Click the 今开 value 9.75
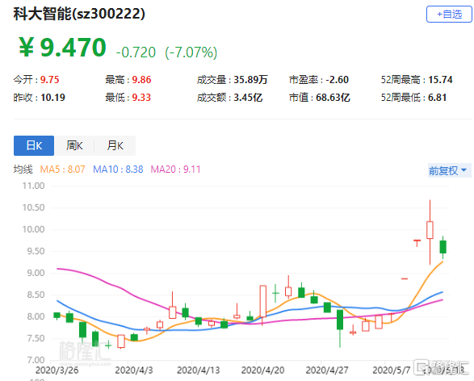 click(x=50, y=80)
